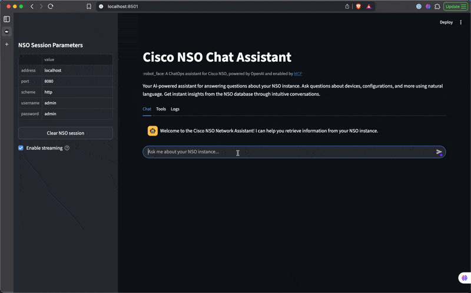Toggle the browser sidebar panel icon
This screenshot has width=471, height=293.
point(6,19)
